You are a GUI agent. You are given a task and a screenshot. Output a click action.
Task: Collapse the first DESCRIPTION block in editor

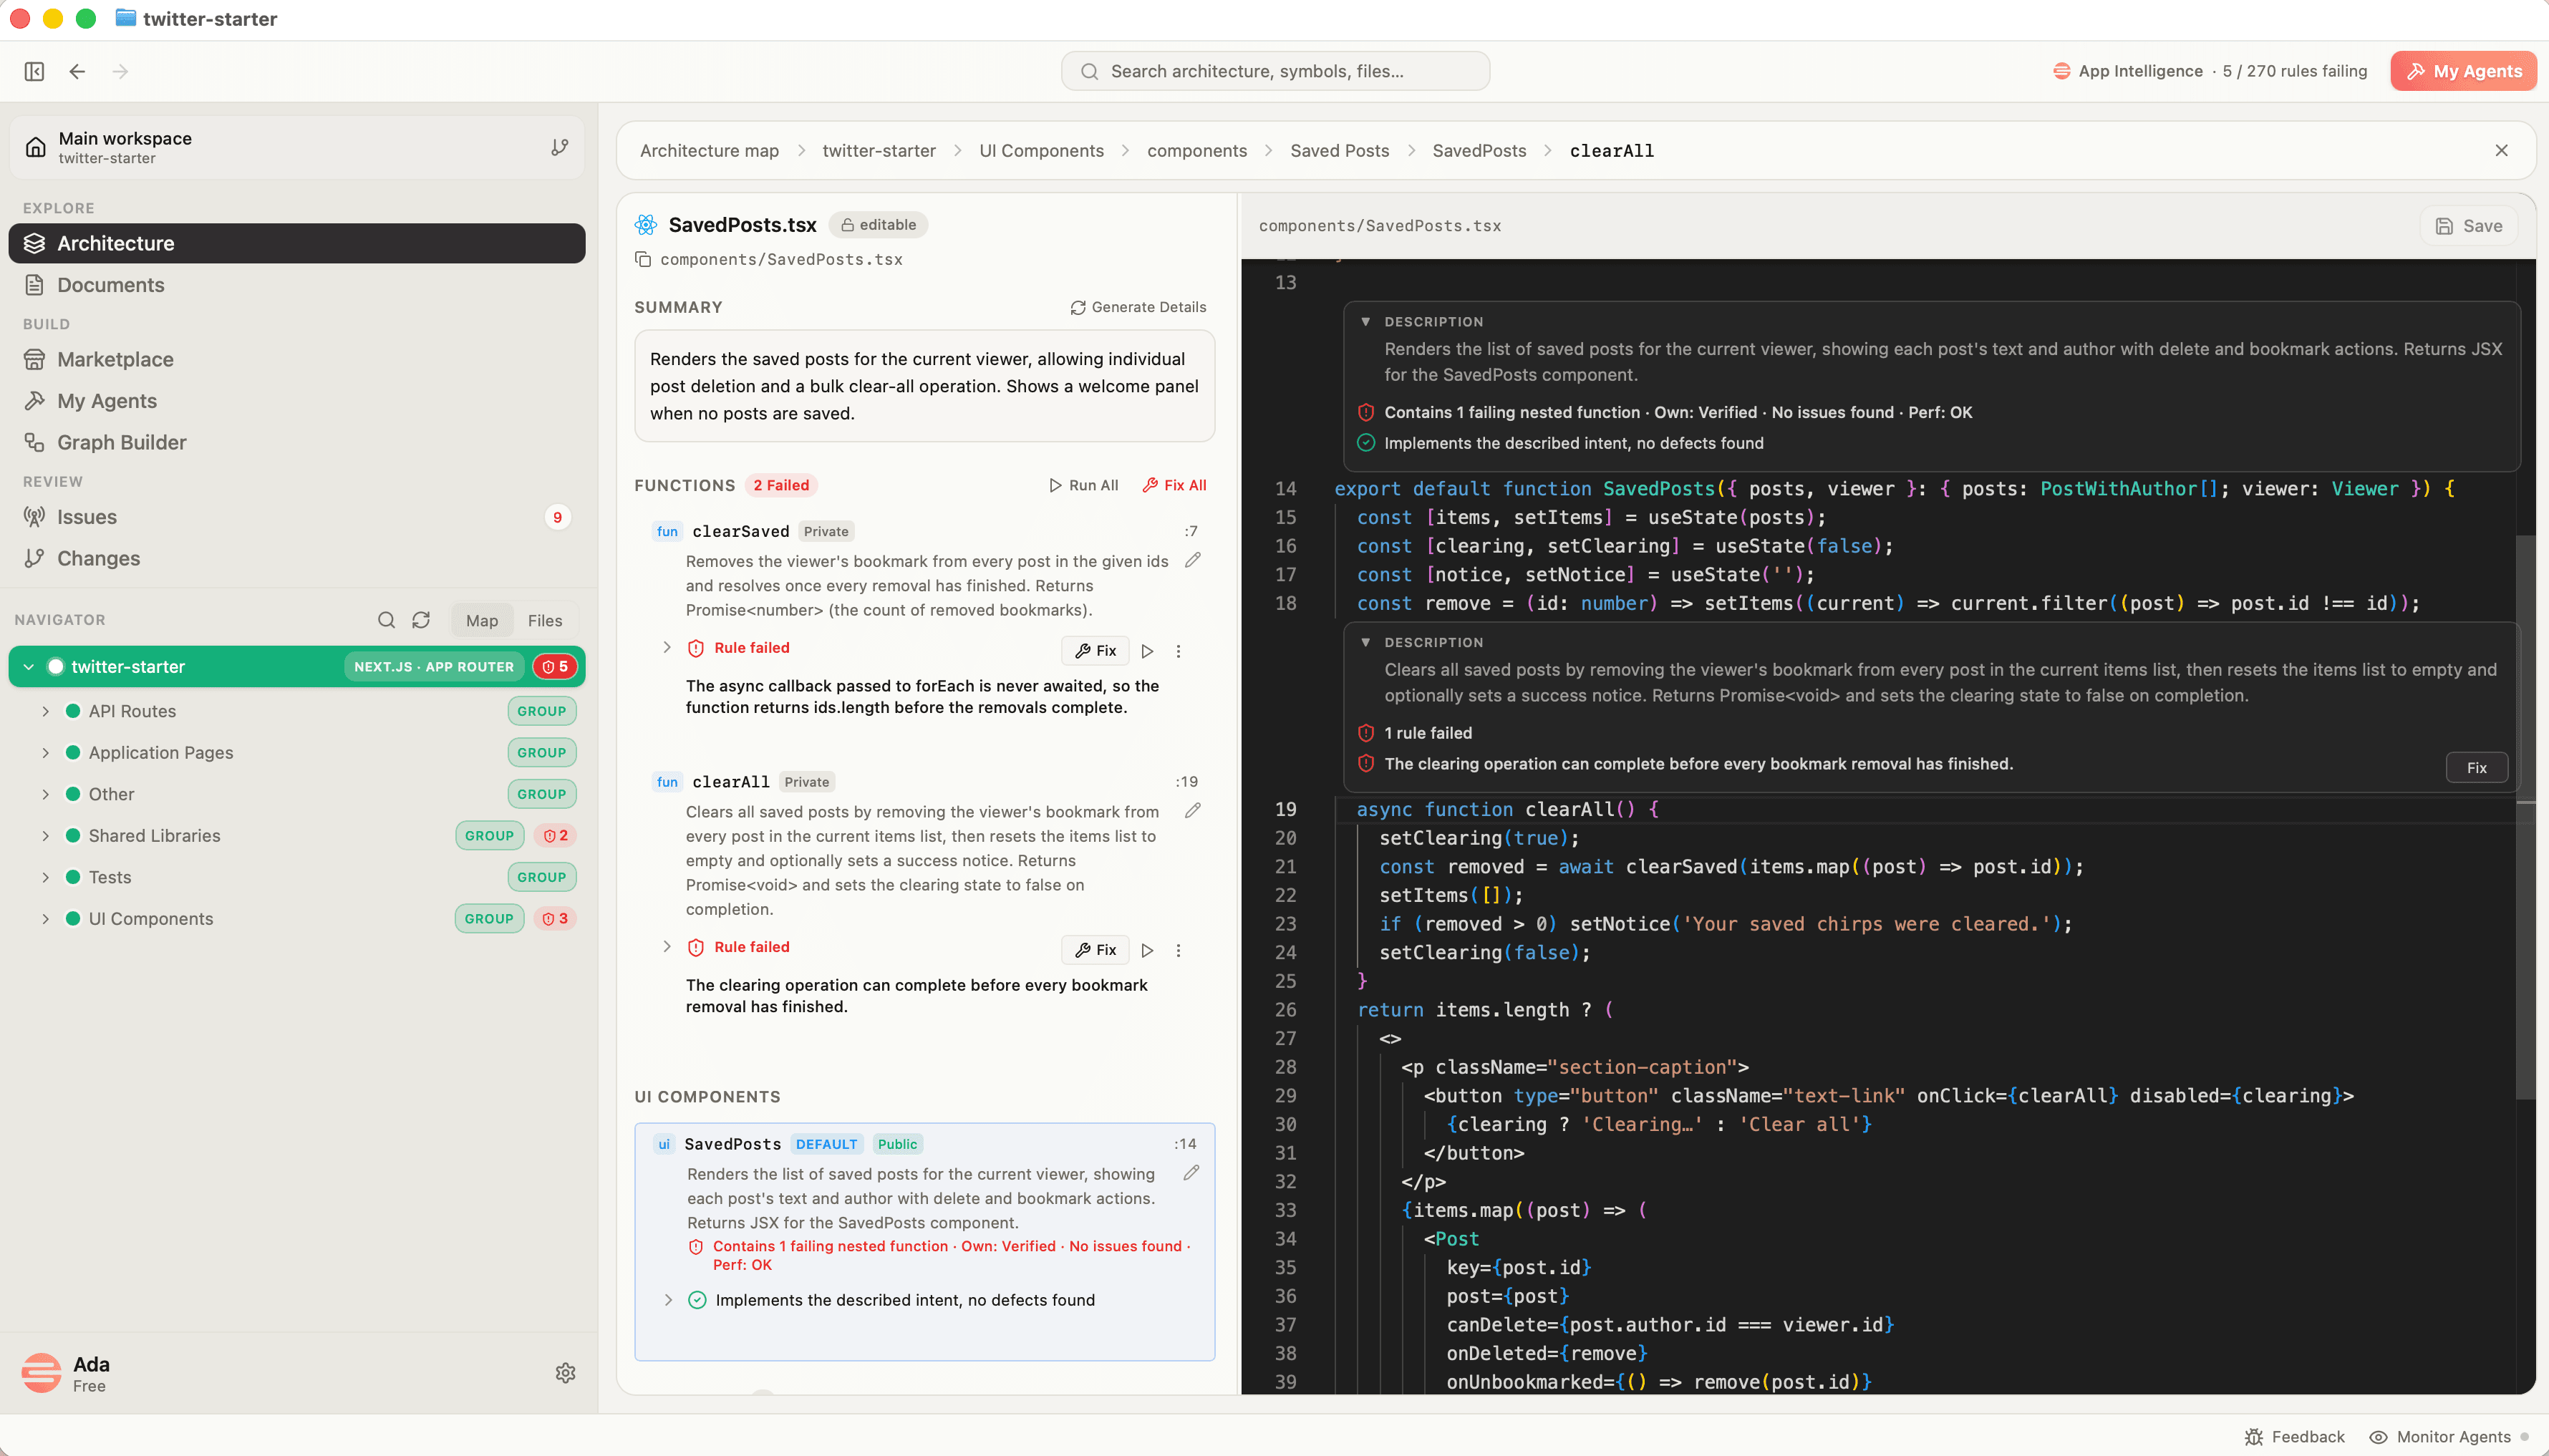(1365, 322)
